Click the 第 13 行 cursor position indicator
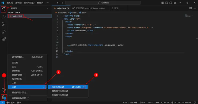Viewport: 198px width, 104px height. pos(130,102)
